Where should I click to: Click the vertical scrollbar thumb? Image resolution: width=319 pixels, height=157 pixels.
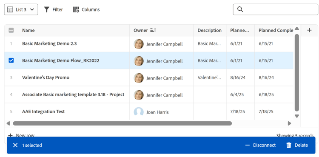297,73
